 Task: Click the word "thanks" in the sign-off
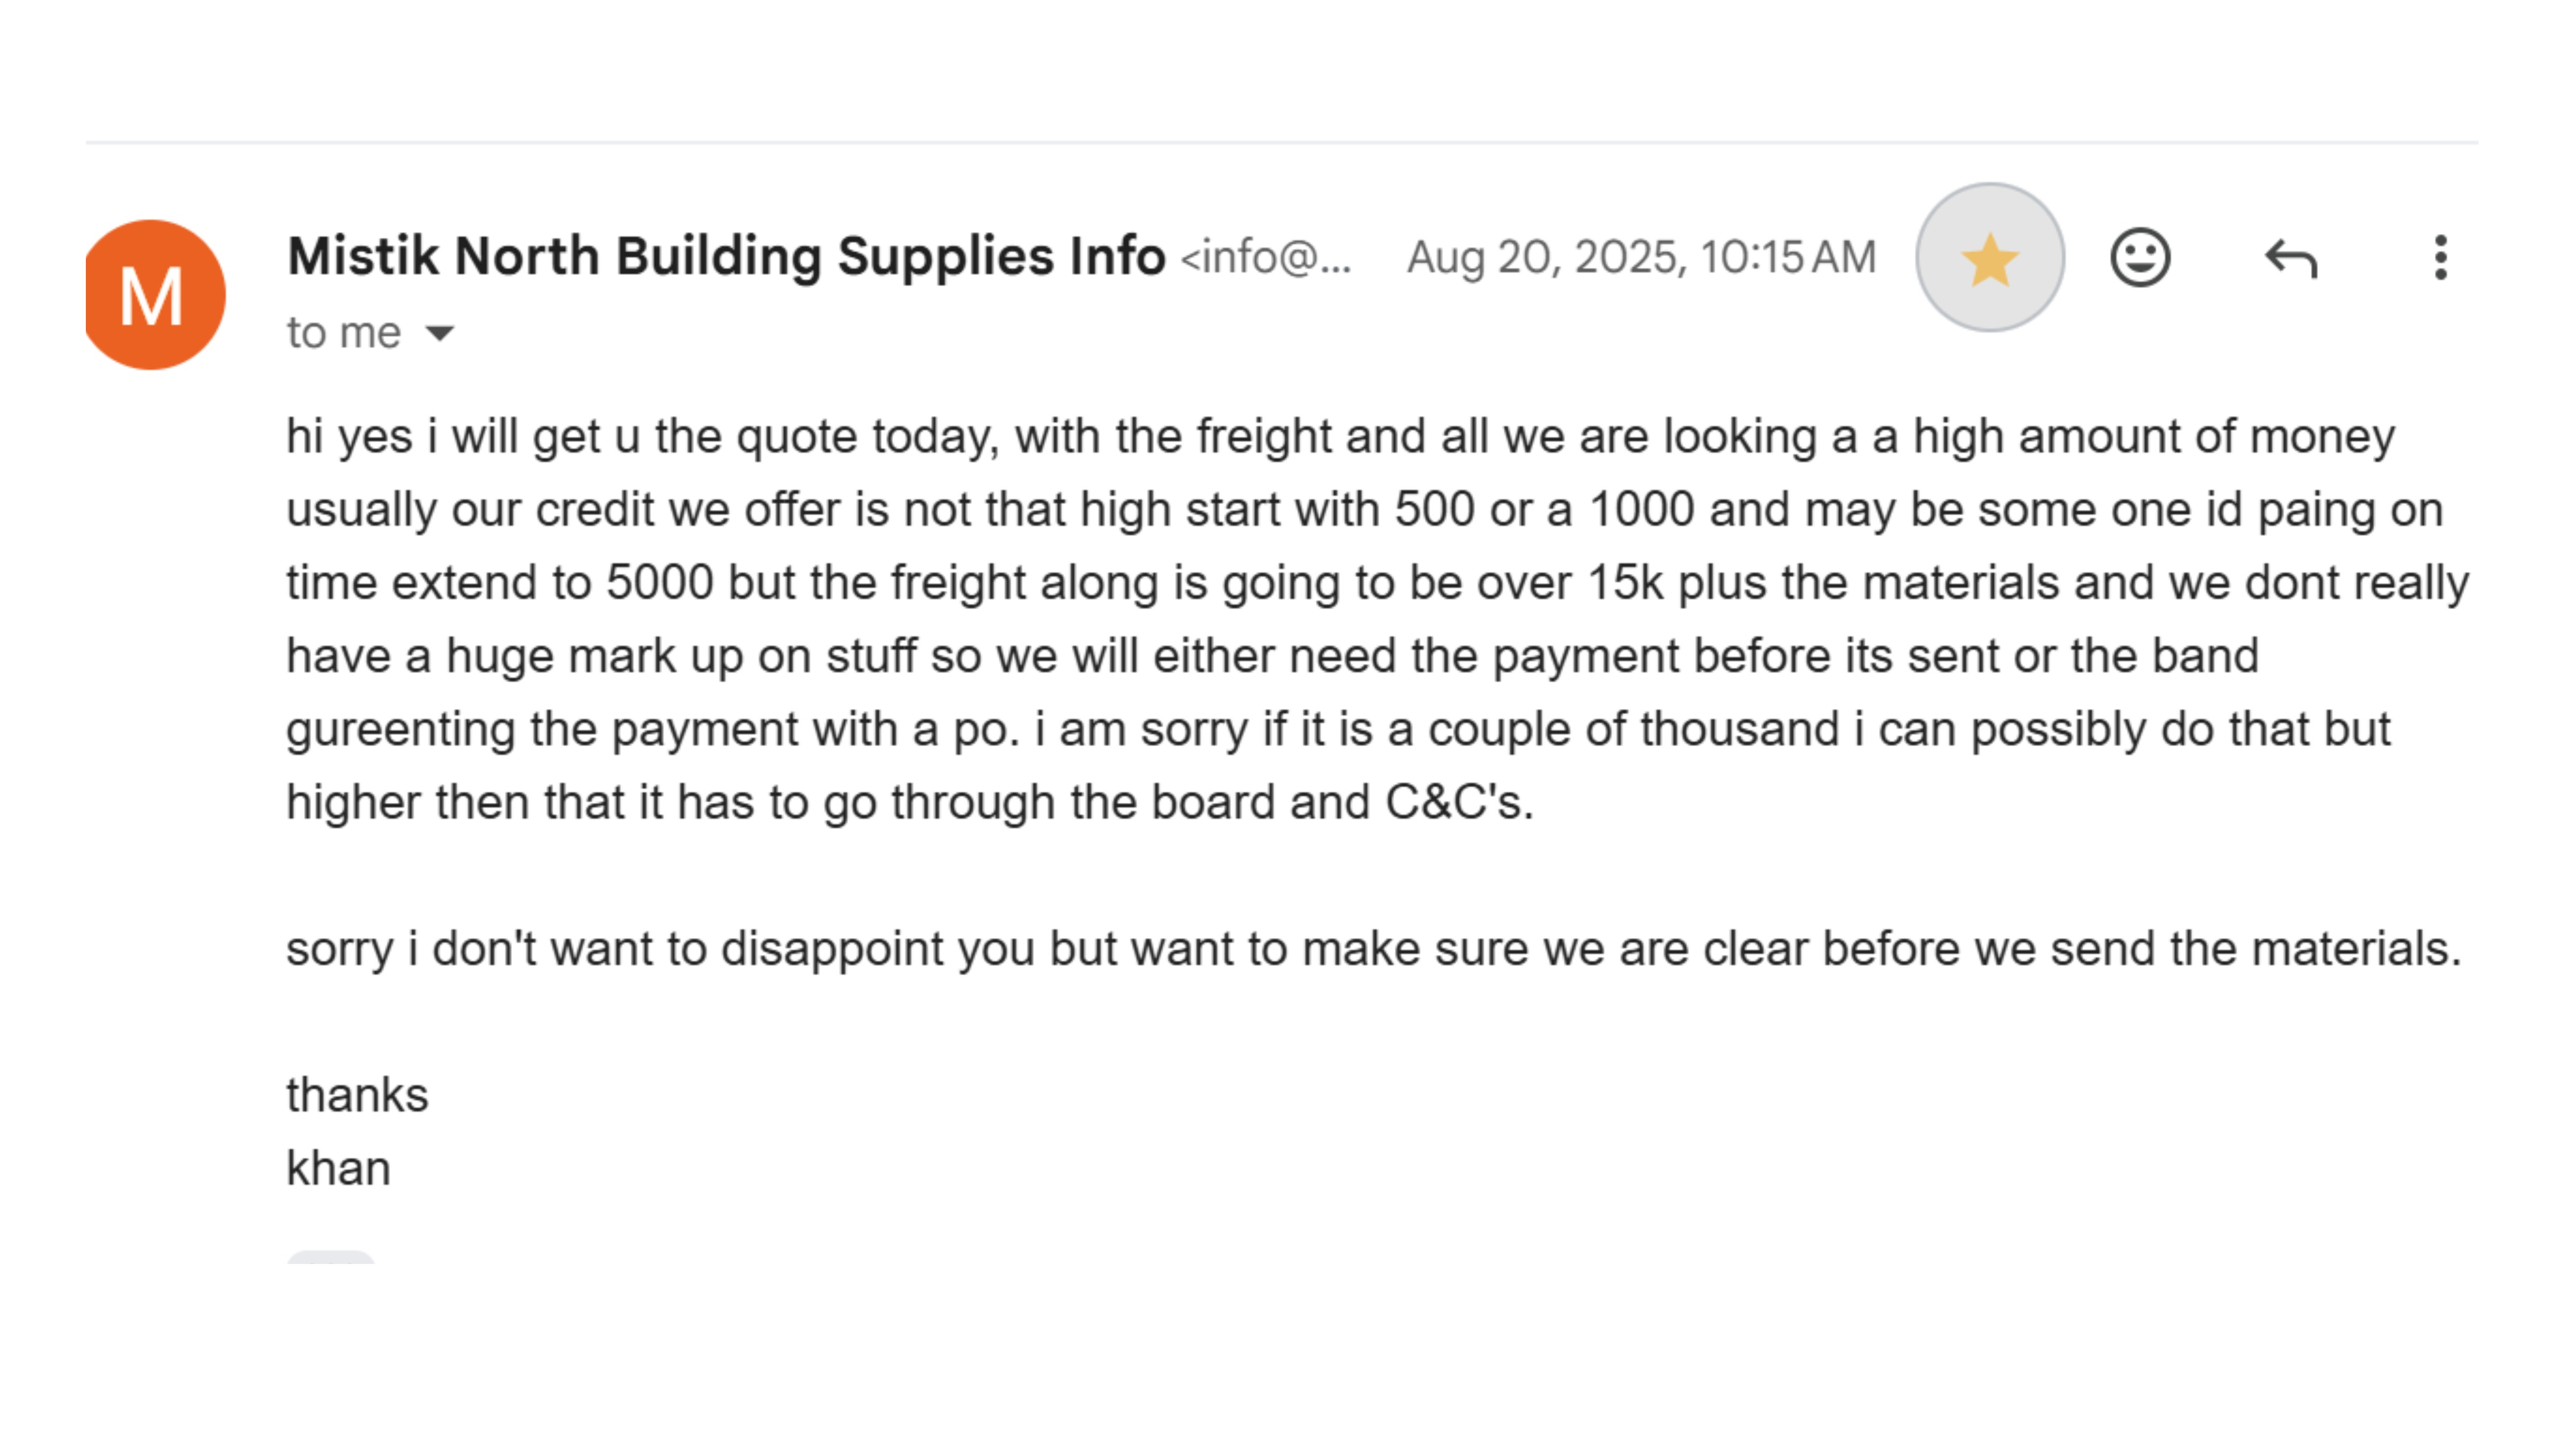[357, 1095]
